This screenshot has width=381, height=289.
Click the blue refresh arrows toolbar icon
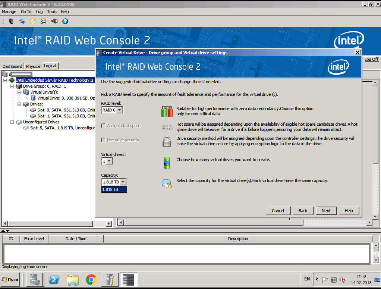pos(22,21)
